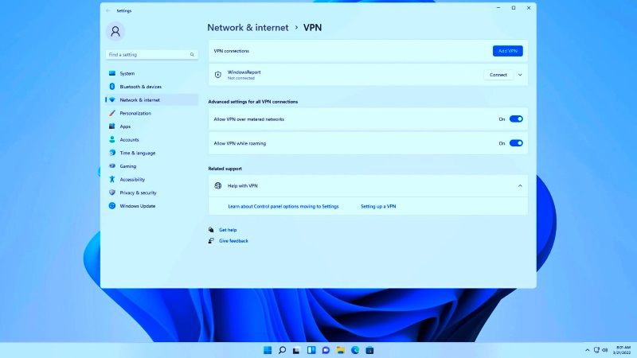Toggle Allow VPN over metered networks switch
637x358 pixels.
[516, 119]
